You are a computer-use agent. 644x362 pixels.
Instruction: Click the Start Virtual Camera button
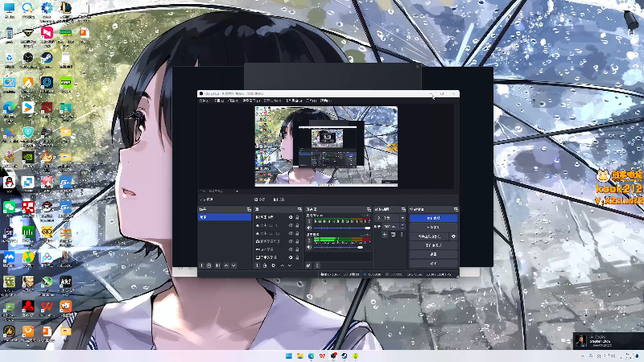[x=429, y=237]
